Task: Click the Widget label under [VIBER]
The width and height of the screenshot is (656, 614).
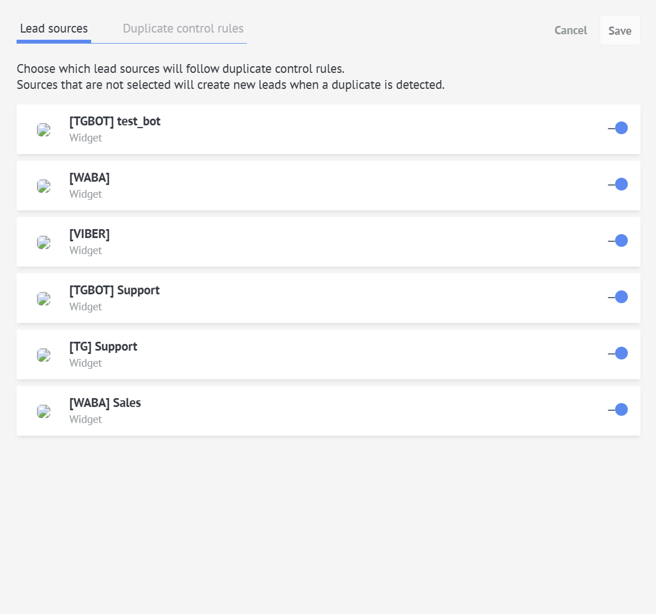Action: pyautogui.click(x=85, y=250)
